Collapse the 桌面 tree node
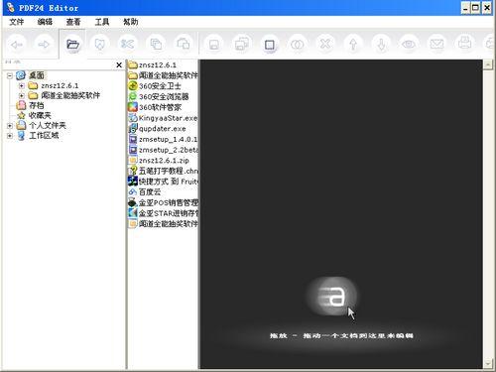 (10, 75)
